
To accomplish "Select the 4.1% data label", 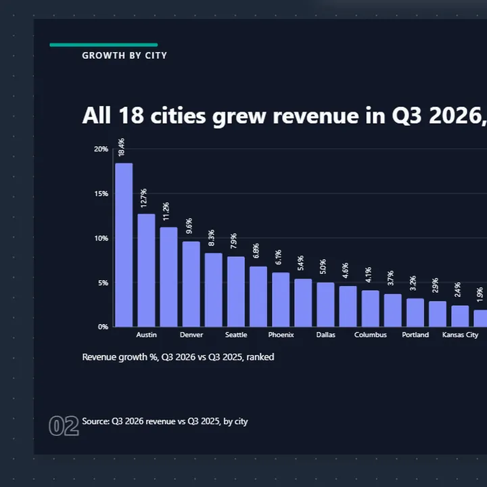I will [368, 275].
